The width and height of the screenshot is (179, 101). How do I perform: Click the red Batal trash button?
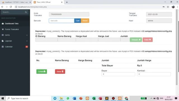[x=60, y=72]
